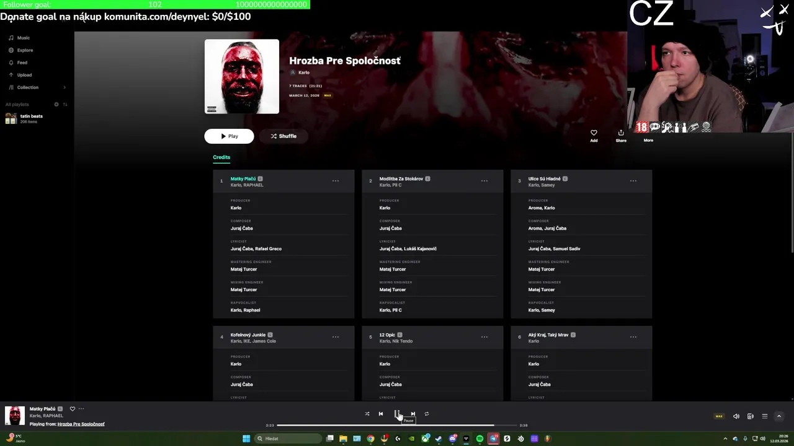Pause the current playback
This screenshot has width=794, height=446.
pyautogui.click(x=397, y=414)
